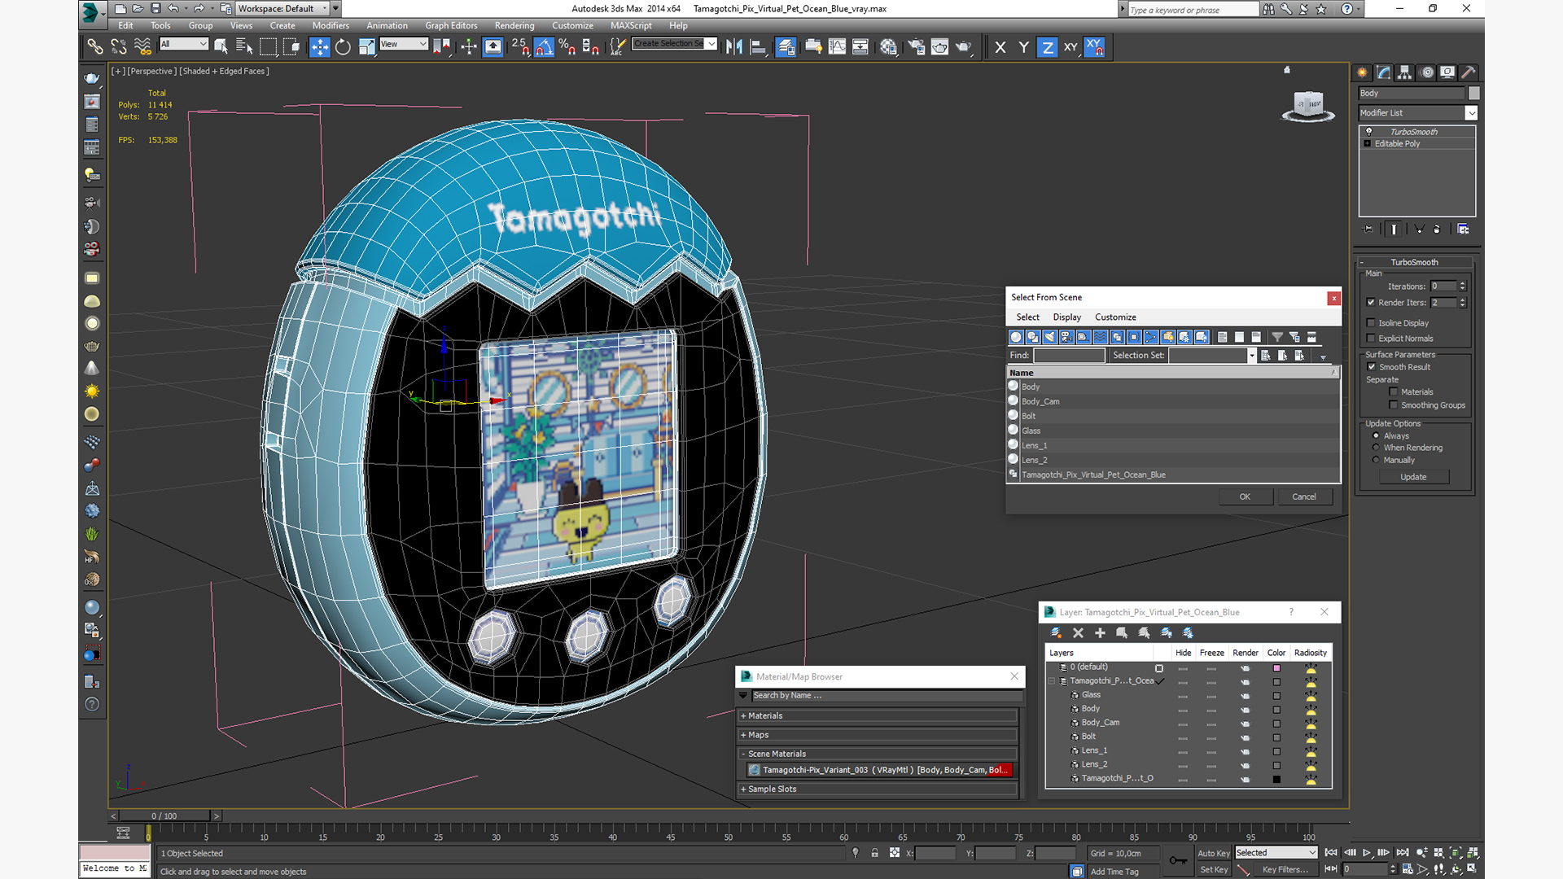Enable Separate by Smoothing Groups checkbox

pos(1394,405)
